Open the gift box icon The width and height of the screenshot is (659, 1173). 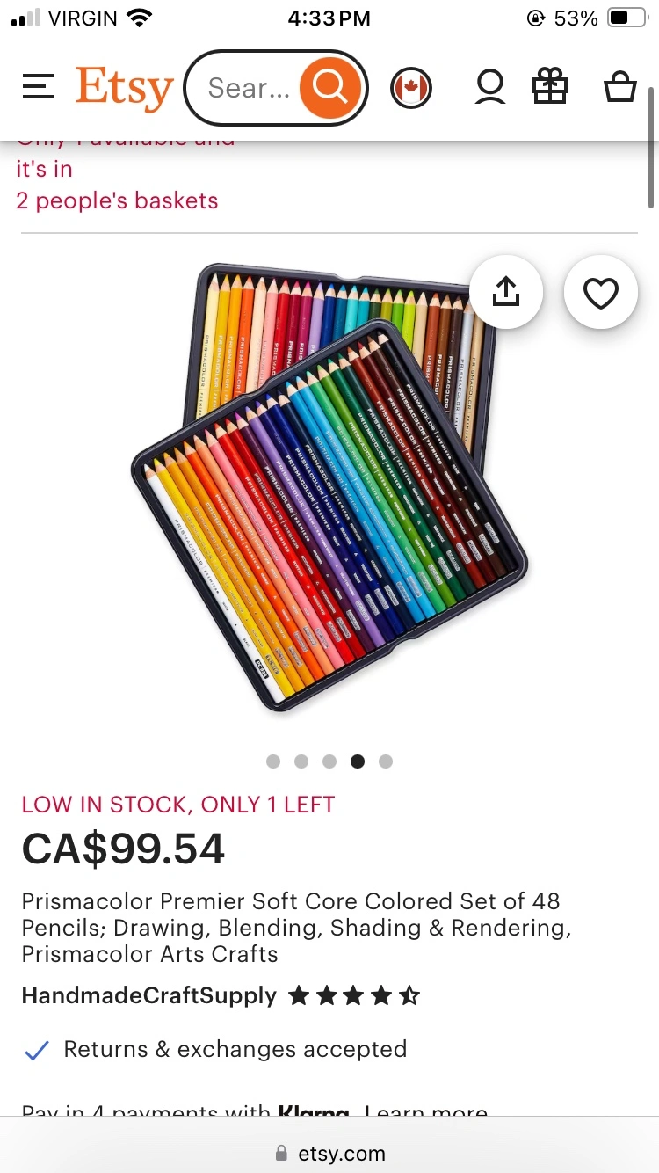(x=550, y=87)
